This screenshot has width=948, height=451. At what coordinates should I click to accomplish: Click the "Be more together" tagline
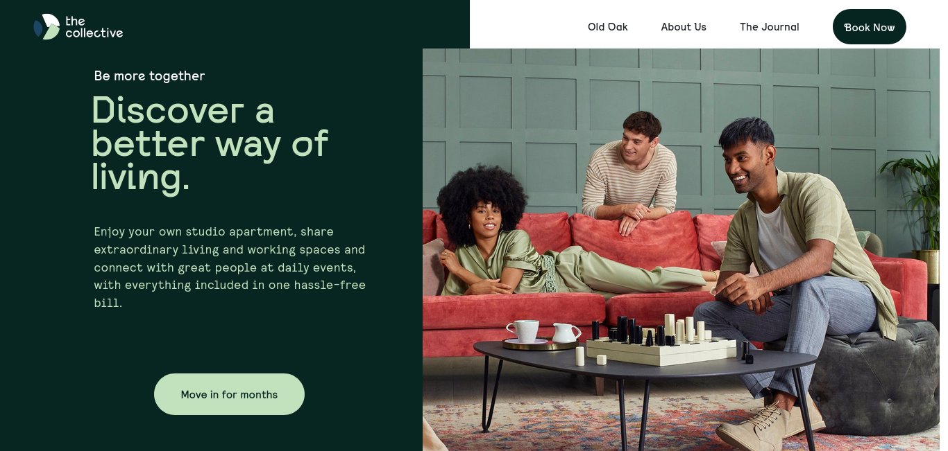[149, 76]
